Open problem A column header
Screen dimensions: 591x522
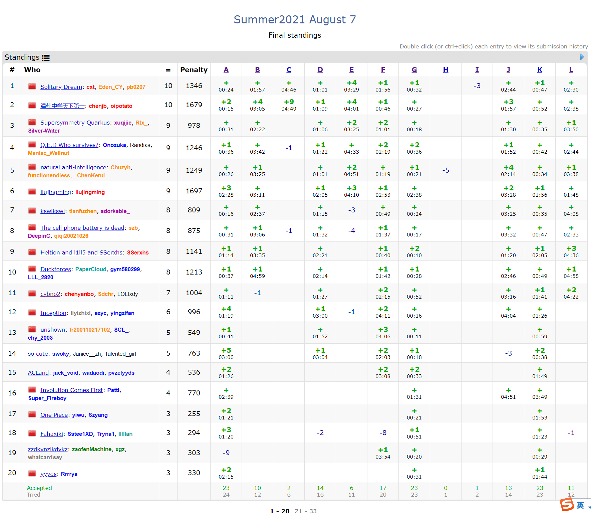[226, 70]
